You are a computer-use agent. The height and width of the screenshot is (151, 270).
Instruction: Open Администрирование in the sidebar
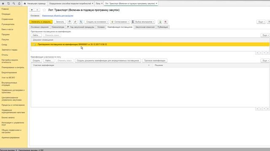pyautogui.click(x=11, y=138)
